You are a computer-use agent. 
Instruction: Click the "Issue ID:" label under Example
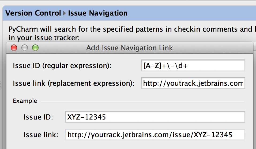pyautogui.click(x=38, y=117)
